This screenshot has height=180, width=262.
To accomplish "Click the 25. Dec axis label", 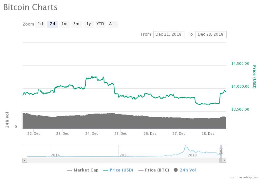I will point(121,134).
